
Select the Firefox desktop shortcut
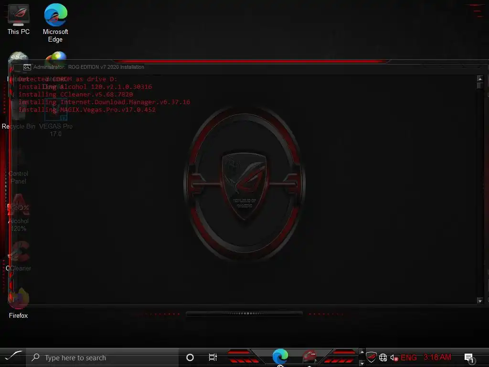19,303
